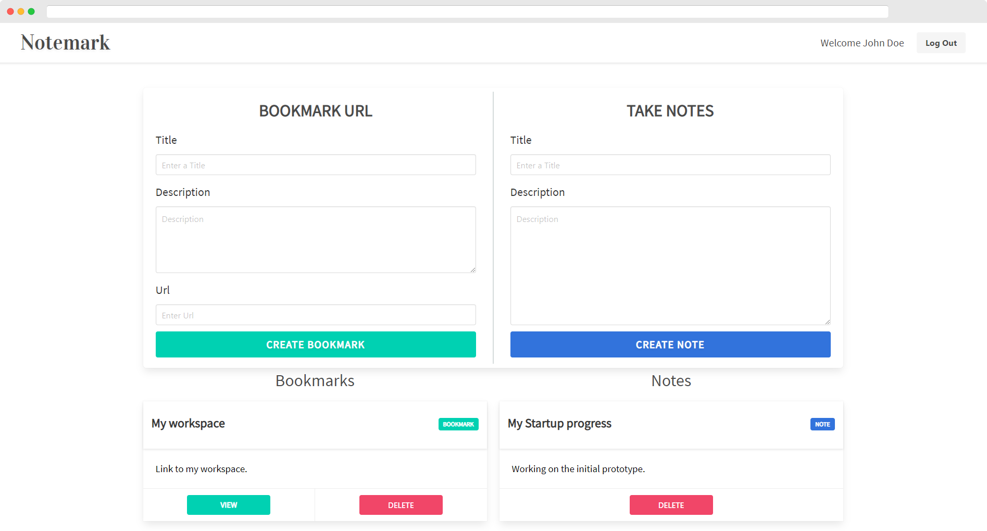Viewport: 987px width, 531px height.
Task: Click into the bookmark Description textarea
Action: 315,239
